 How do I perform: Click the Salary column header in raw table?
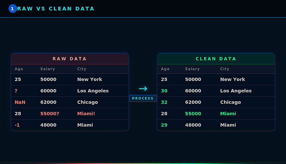tap(48, 69)
